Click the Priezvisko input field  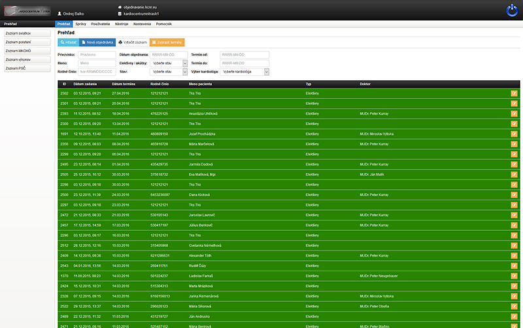point(97,55)
